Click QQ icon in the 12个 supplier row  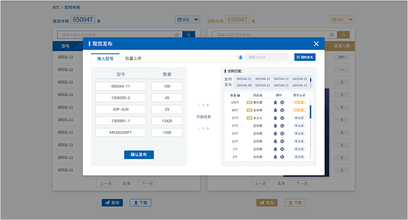tap(275, 141)
